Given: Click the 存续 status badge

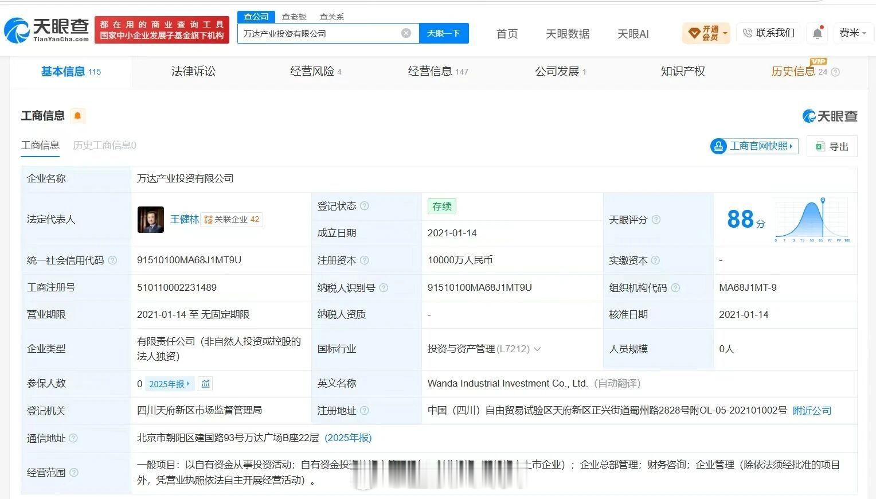Looking at the screenshot, I should [441, 206].
